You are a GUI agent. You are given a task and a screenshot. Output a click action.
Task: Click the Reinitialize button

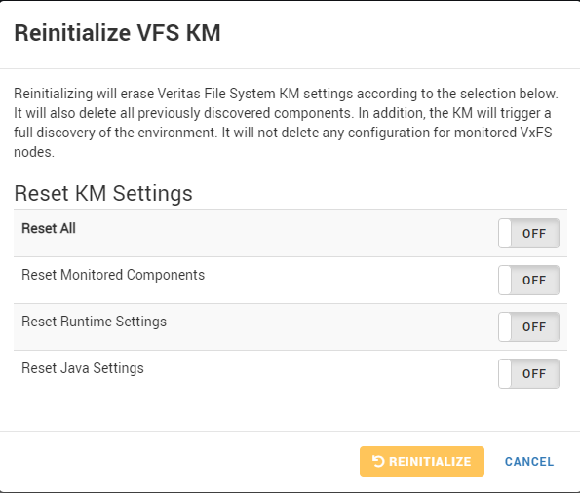click(422, 462)
